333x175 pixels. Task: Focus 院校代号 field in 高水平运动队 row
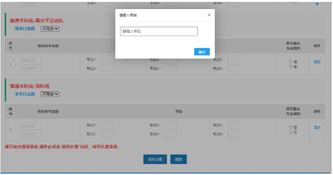pyautogui.click(x=31, y=61)
